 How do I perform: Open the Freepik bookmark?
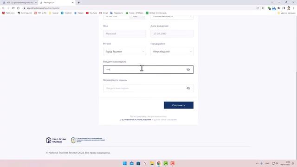(x=78, y=13)
